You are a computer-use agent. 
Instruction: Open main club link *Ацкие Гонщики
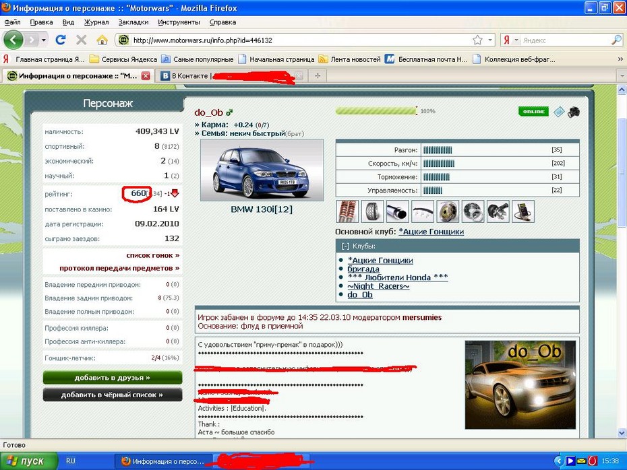click(x=431, y=232)
